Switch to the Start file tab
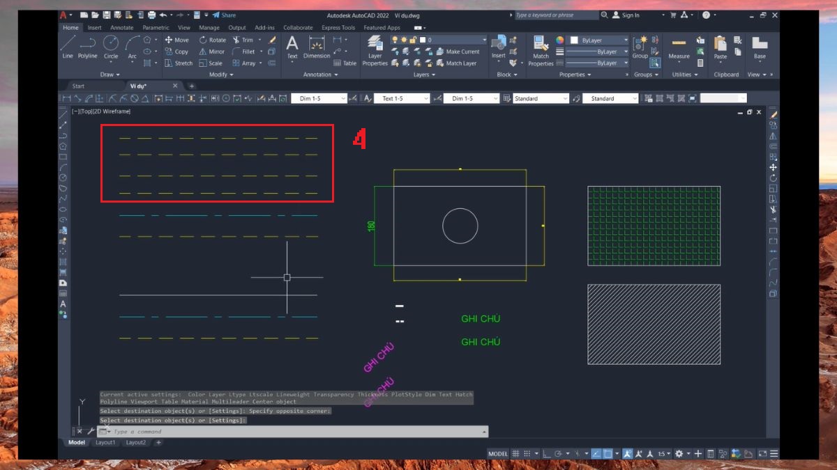Screen dimensions: 837x470 78,86
